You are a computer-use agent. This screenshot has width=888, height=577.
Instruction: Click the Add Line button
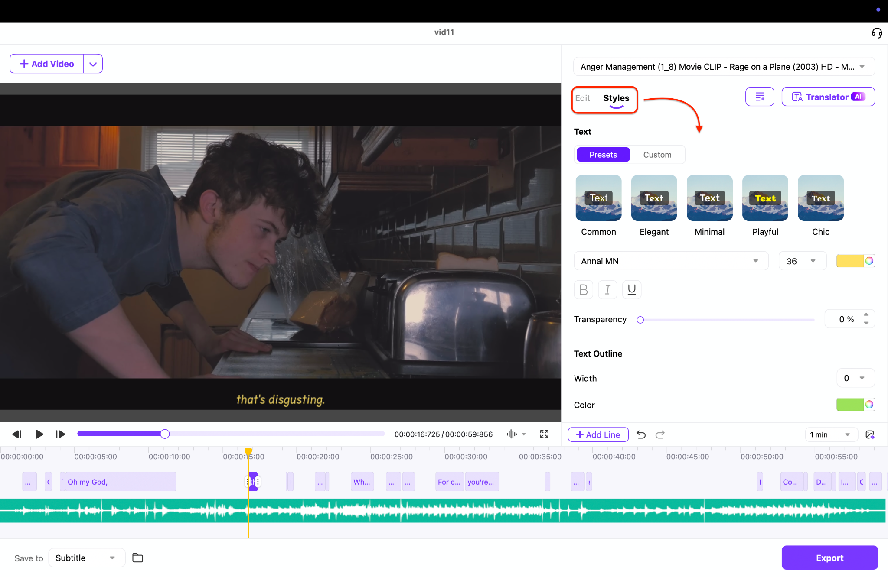(x=598, y=434)
